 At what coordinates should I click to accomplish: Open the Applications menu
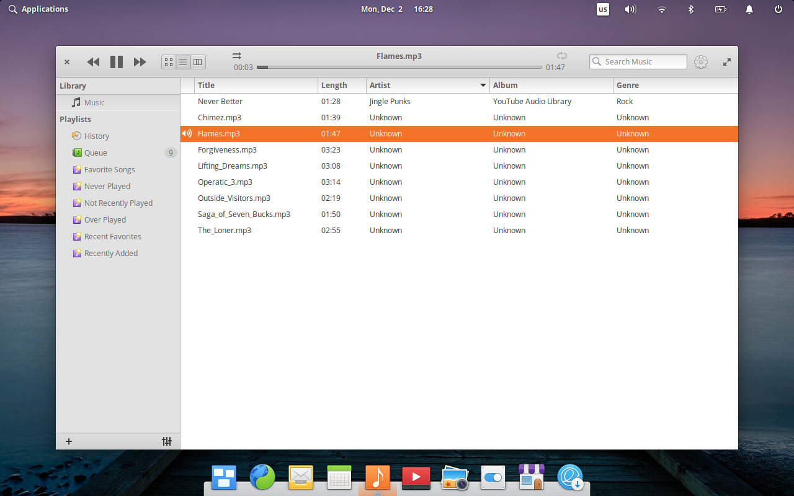[38, 9]
